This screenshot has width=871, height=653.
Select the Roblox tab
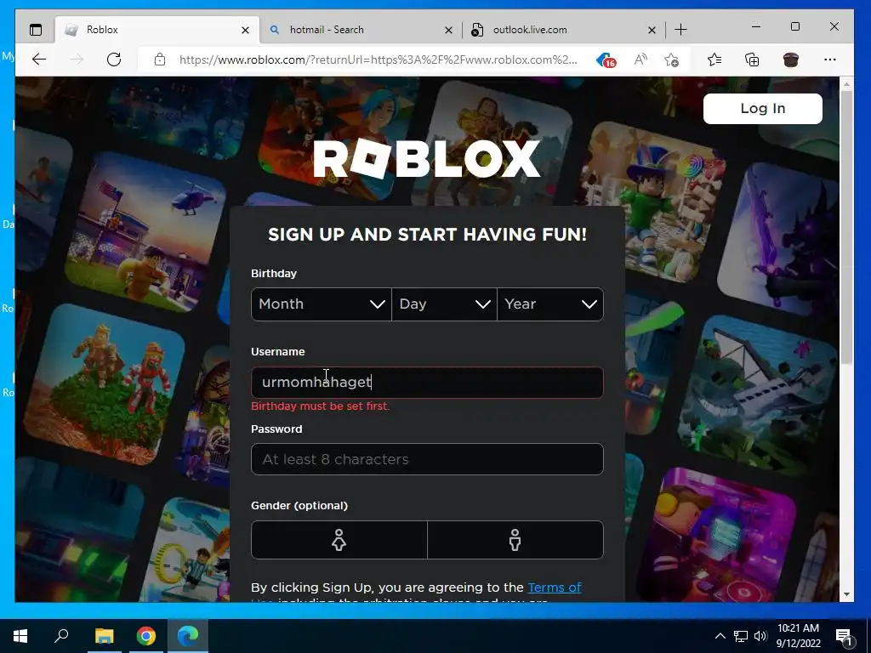tap(157, 30)
